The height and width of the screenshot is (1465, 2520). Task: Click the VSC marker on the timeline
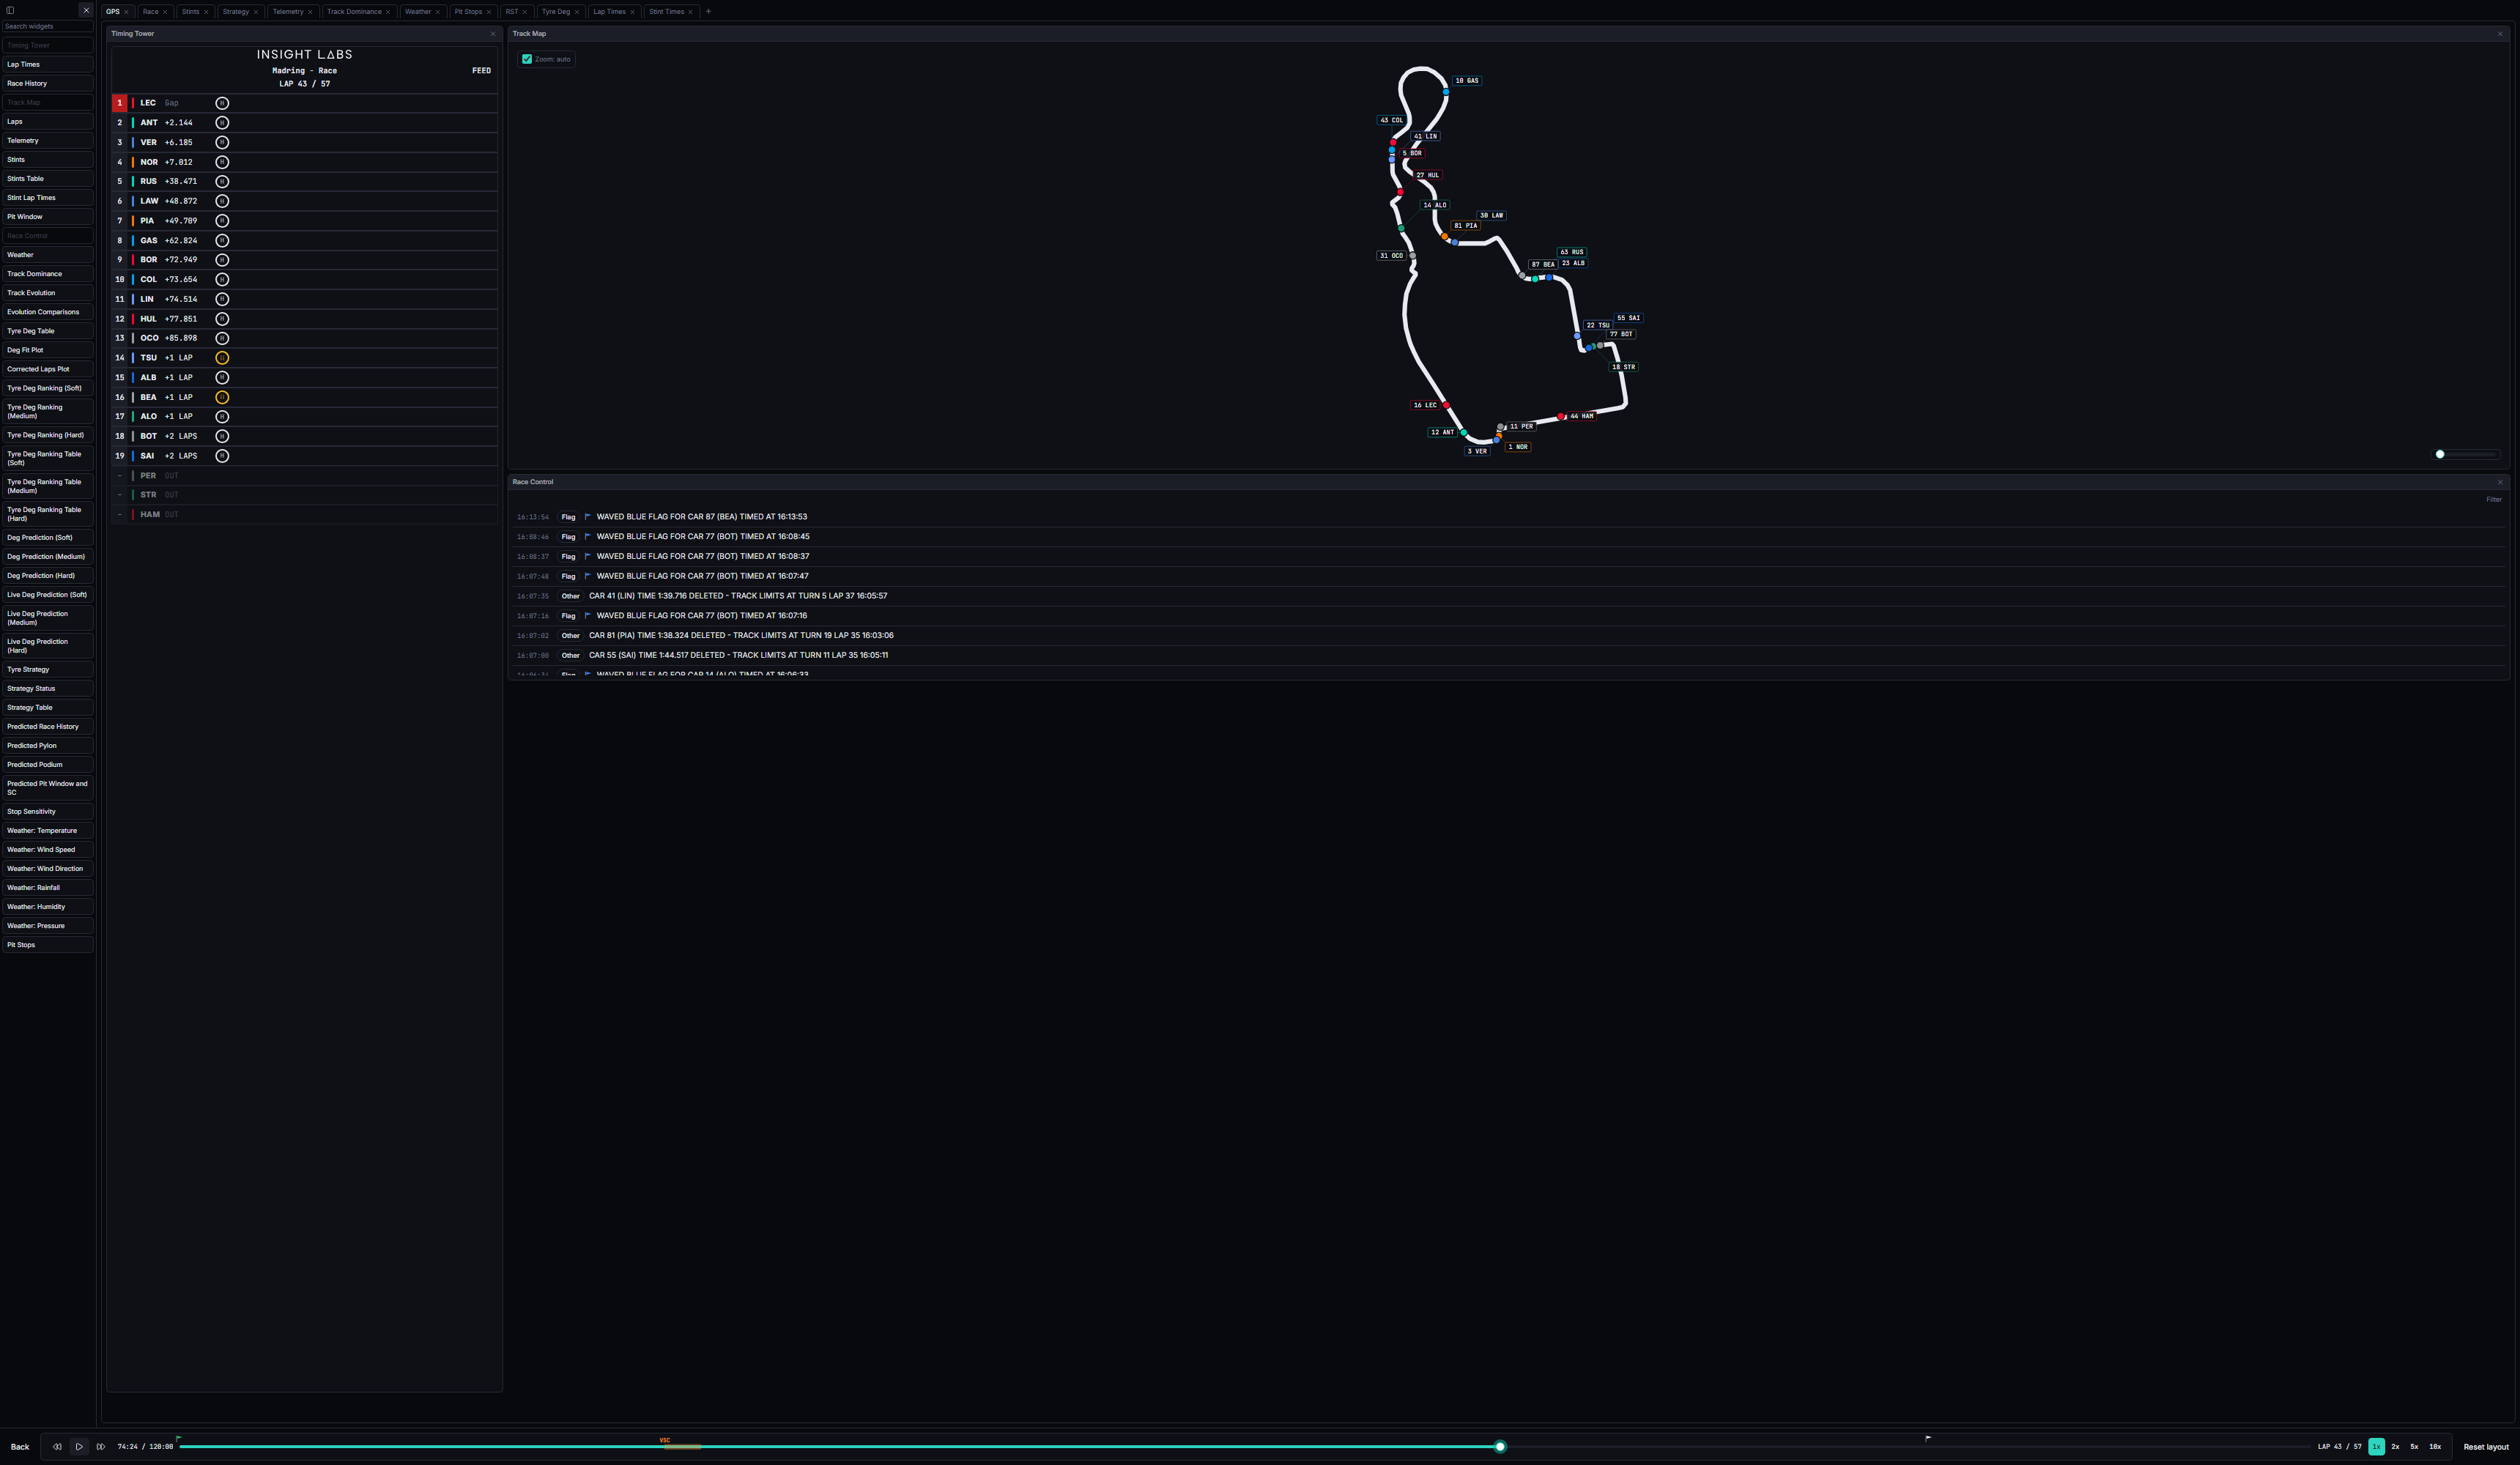pyautogui.click(x=665, y=1440)
